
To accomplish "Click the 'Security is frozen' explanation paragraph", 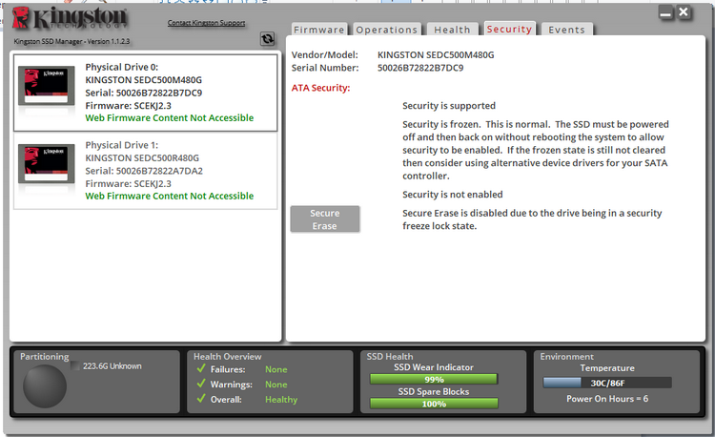I will pyautogui.click(x=536, y=150).
